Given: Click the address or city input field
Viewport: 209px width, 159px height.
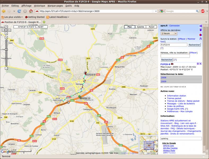Looking at the screenshot, I should point(175,56).
